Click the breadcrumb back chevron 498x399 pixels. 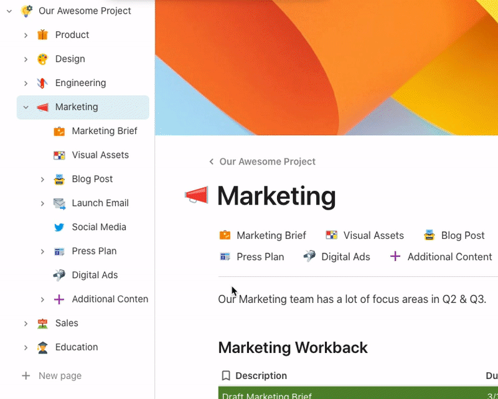(212, 161)
